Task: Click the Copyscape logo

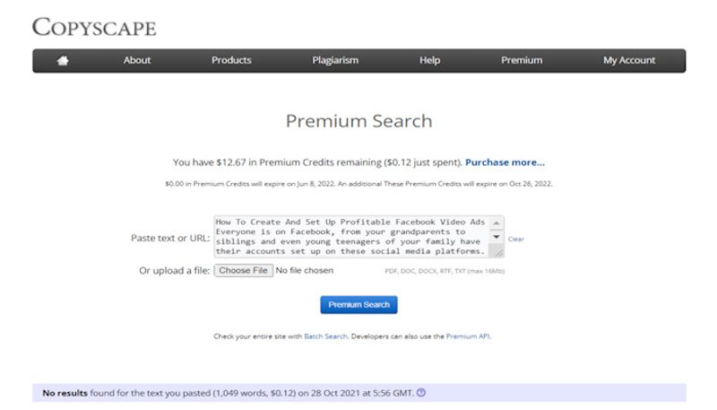Action: [x=94, y=27]
